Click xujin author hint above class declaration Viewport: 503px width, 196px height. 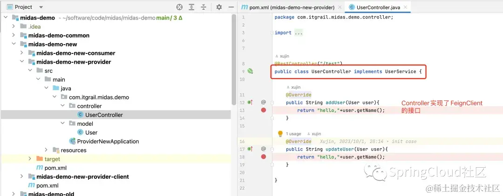[282, 56]
